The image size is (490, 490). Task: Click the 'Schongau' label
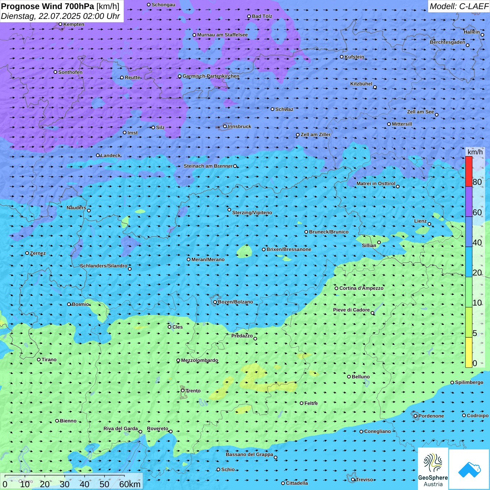coord(163,5)
